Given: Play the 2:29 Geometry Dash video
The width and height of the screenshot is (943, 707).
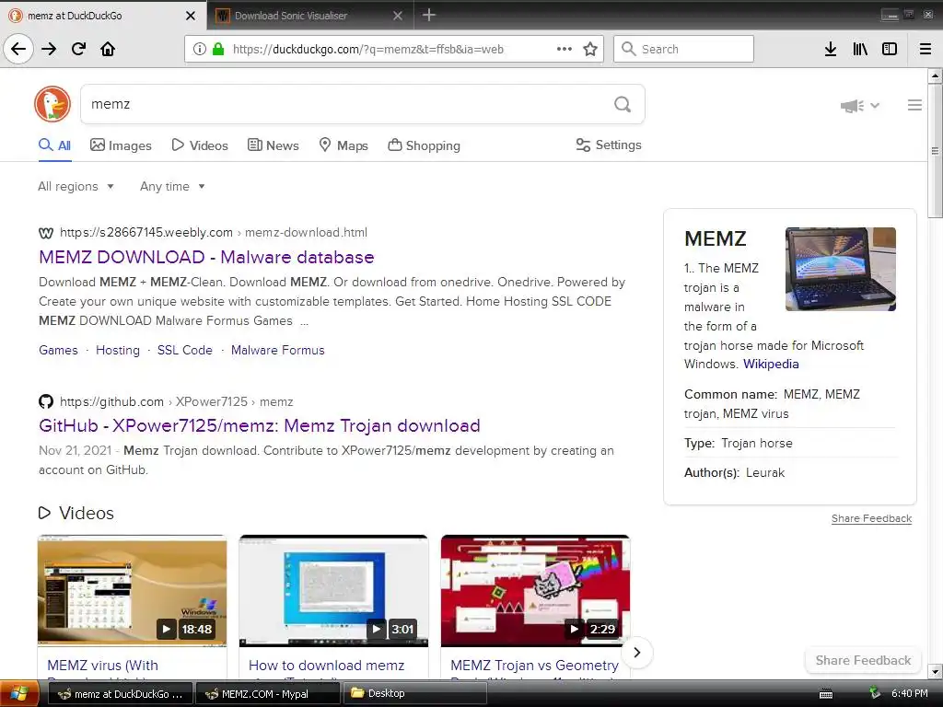Looking at the screenshot, I should [535, 591].
